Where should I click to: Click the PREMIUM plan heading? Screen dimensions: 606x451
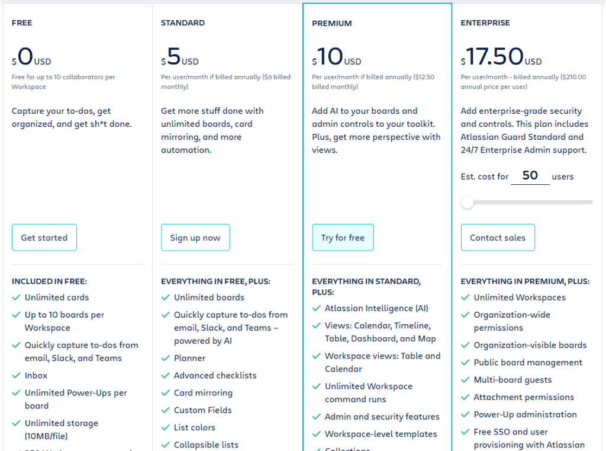332,24
